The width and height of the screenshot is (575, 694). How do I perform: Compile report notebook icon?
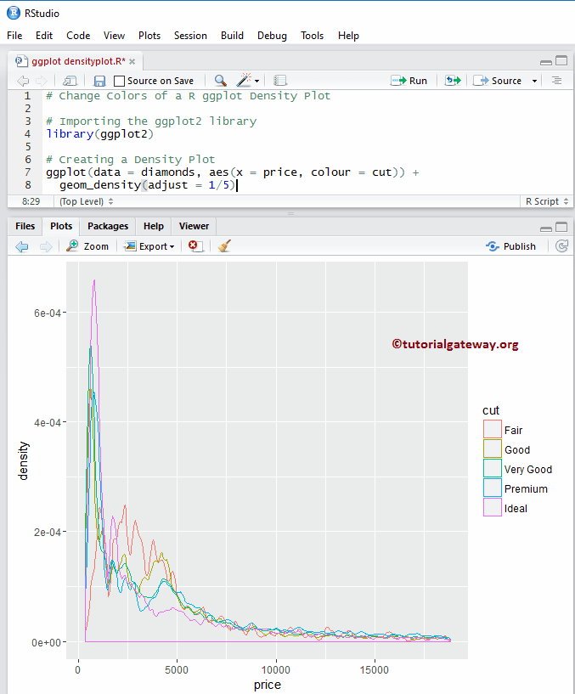pyautogui.click(x=279, y=81)
